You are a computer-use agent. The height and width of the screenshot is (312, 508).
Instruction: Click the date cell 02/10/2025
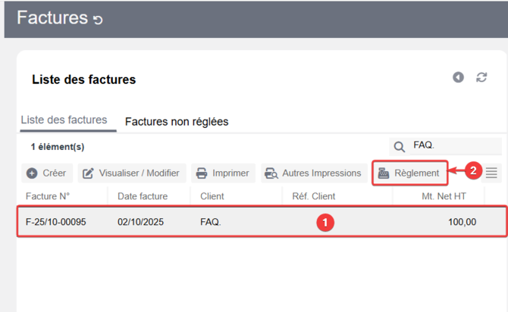(x=140, y=222)
